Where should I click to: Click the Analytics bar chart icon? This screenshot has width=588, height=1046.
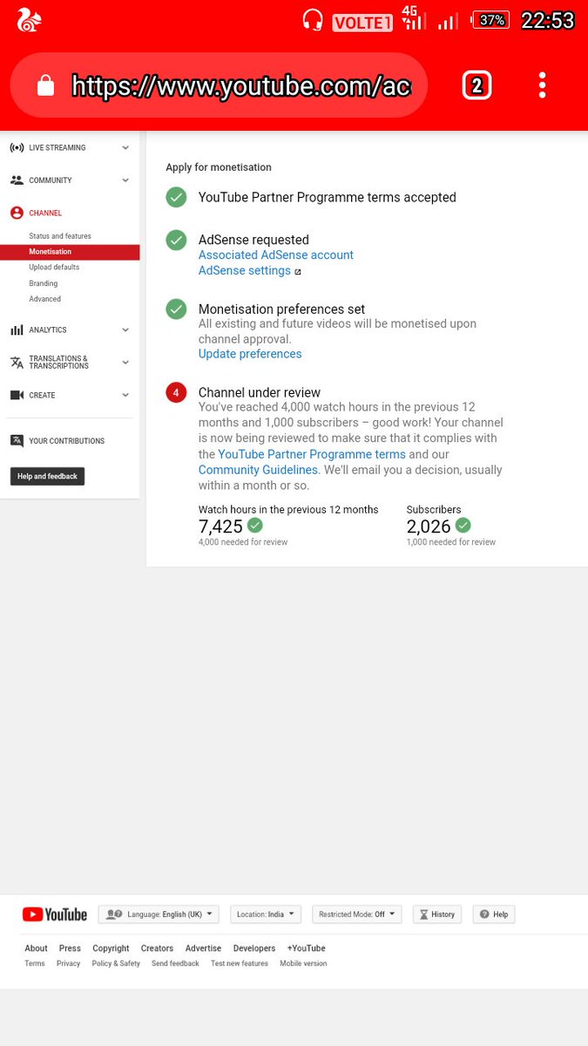point(17,330)
